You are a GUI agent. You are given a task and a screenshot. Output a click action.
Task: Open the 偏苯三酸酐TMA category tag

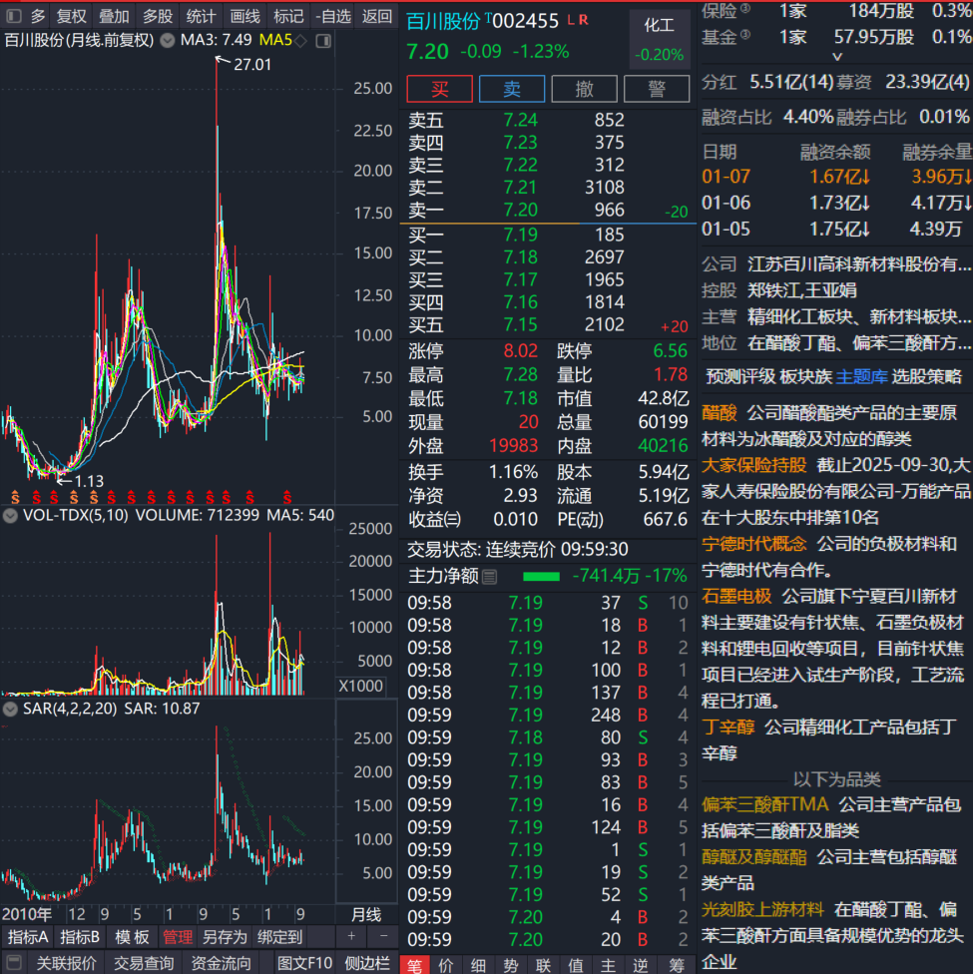[764, 805]
